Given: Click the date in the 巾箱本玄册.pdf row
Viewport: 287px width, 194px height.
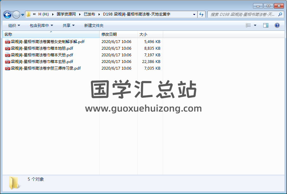Looking at the screenshot, I should 116,62.
